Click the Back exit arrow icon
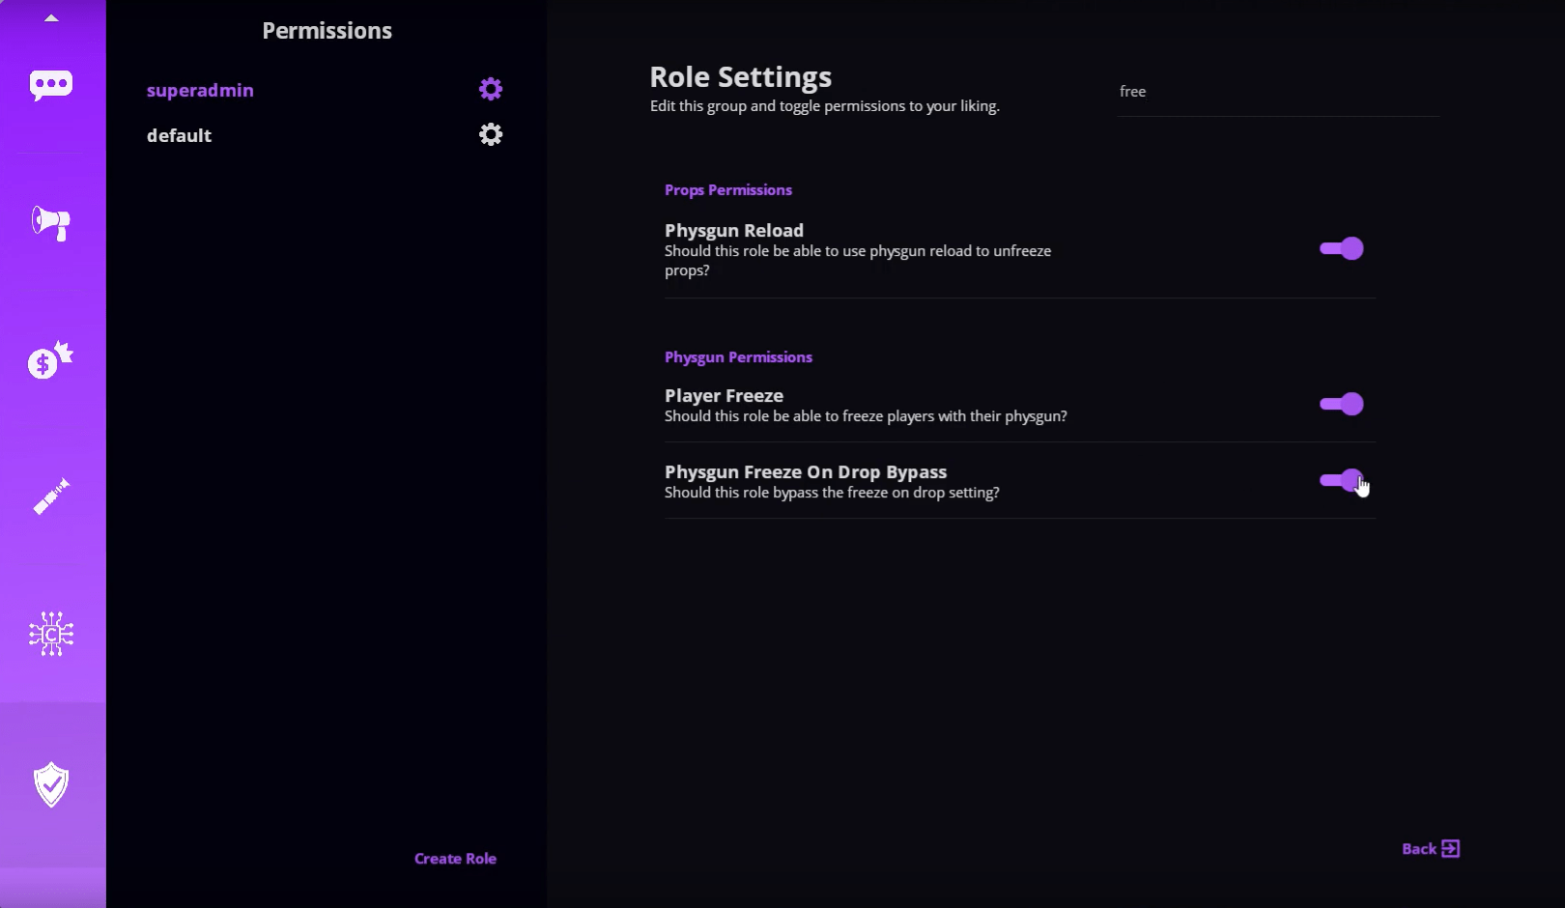 [x=1450, y=848]
